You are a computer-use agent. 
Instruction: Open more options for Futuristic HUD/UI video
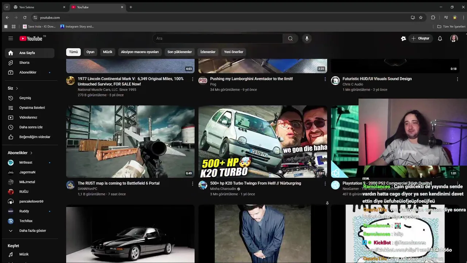point(458,79)
